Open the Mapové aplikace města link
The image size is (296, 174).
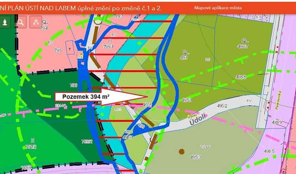point(218,8)
